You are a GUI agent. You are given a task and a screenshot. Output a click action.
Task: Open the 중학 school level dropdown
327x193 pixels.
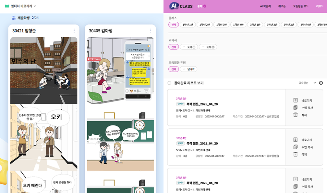click(x=202, y=6)
